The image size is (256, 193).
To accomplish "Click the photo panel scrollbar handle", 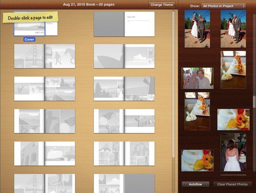I will point(254,102).
